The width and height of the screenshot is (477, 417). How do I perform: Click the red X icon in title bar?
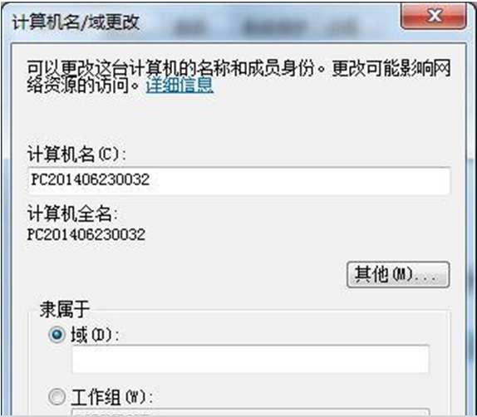click(435, 16)
